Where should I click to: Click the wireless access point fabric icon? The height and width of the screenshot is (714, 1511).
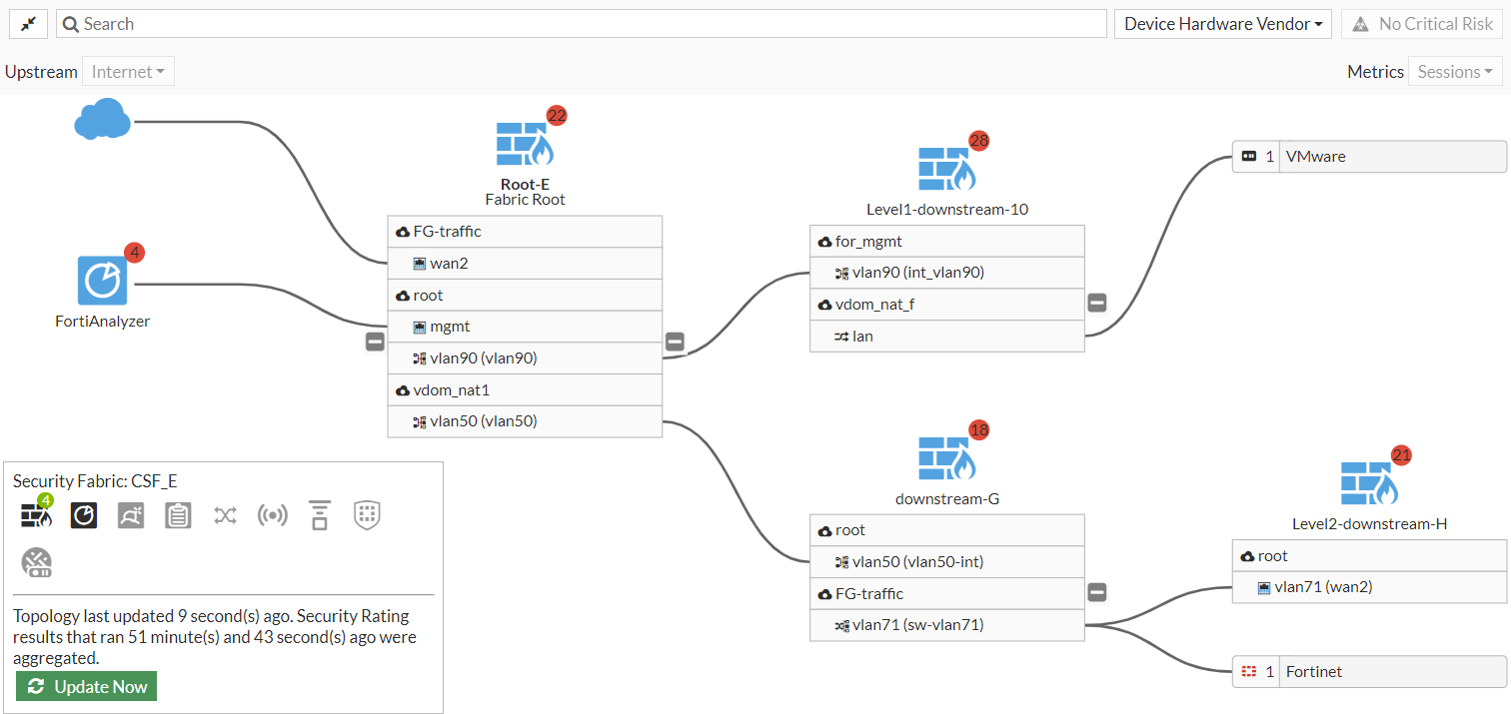(272, 515)
